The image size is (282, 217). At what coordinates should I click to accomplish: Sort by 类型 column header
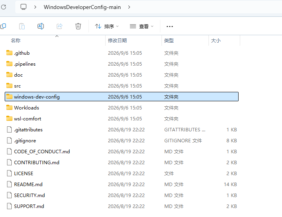click(x=169, y=40)
